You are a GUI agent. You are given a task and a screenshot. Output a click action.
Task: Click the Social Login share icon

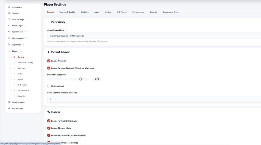9,26
